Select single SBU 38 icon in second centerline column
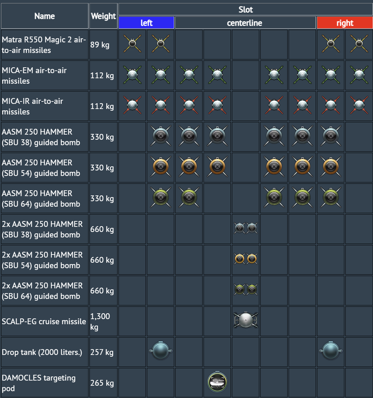The width and height of the screenshot is (373, 398). coord(217,136)
